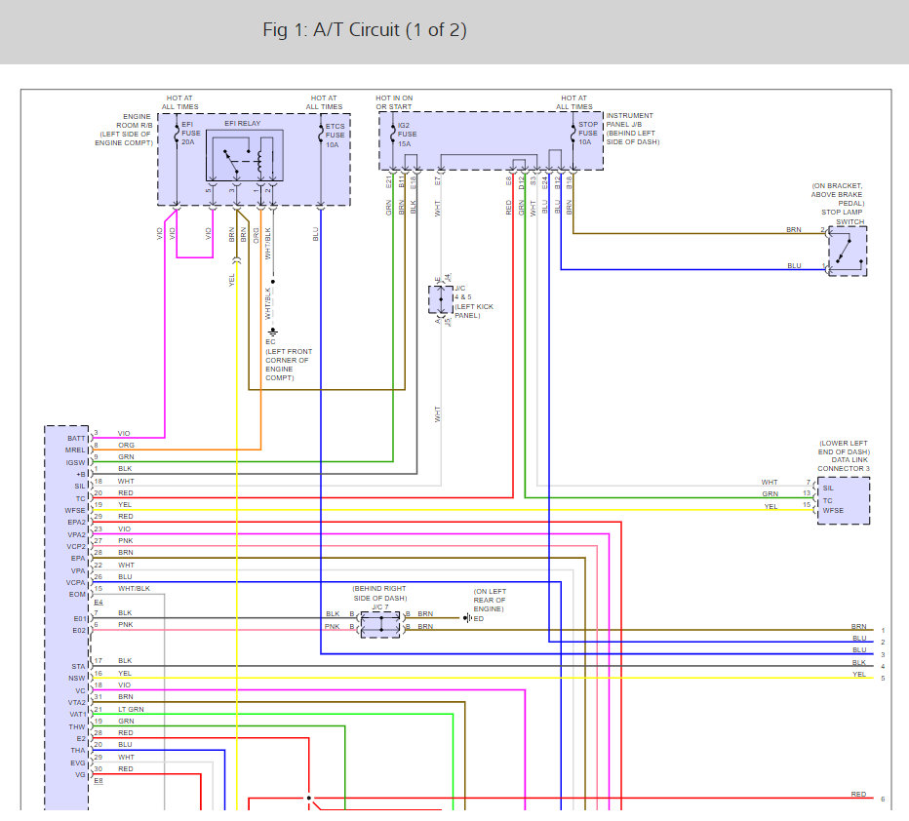Click the MREL pin label
Image resolution: width=909 pixels, height=821 pixels.
point(75,450)
